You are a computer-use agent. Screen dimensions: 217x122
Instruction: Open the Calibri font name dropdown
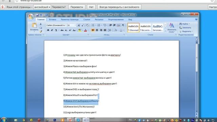[x=66, y=25]
